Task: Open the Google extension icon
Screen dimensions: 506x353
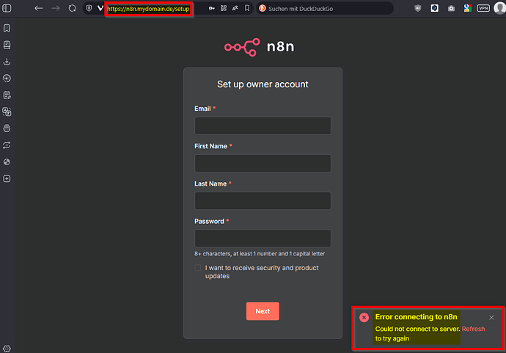Action: [468, 8]
